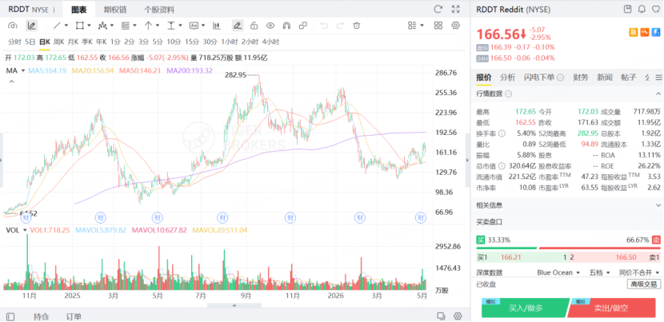
Task: Open the Blue Ocean depth source dropdown
Action: pos(558,272)
